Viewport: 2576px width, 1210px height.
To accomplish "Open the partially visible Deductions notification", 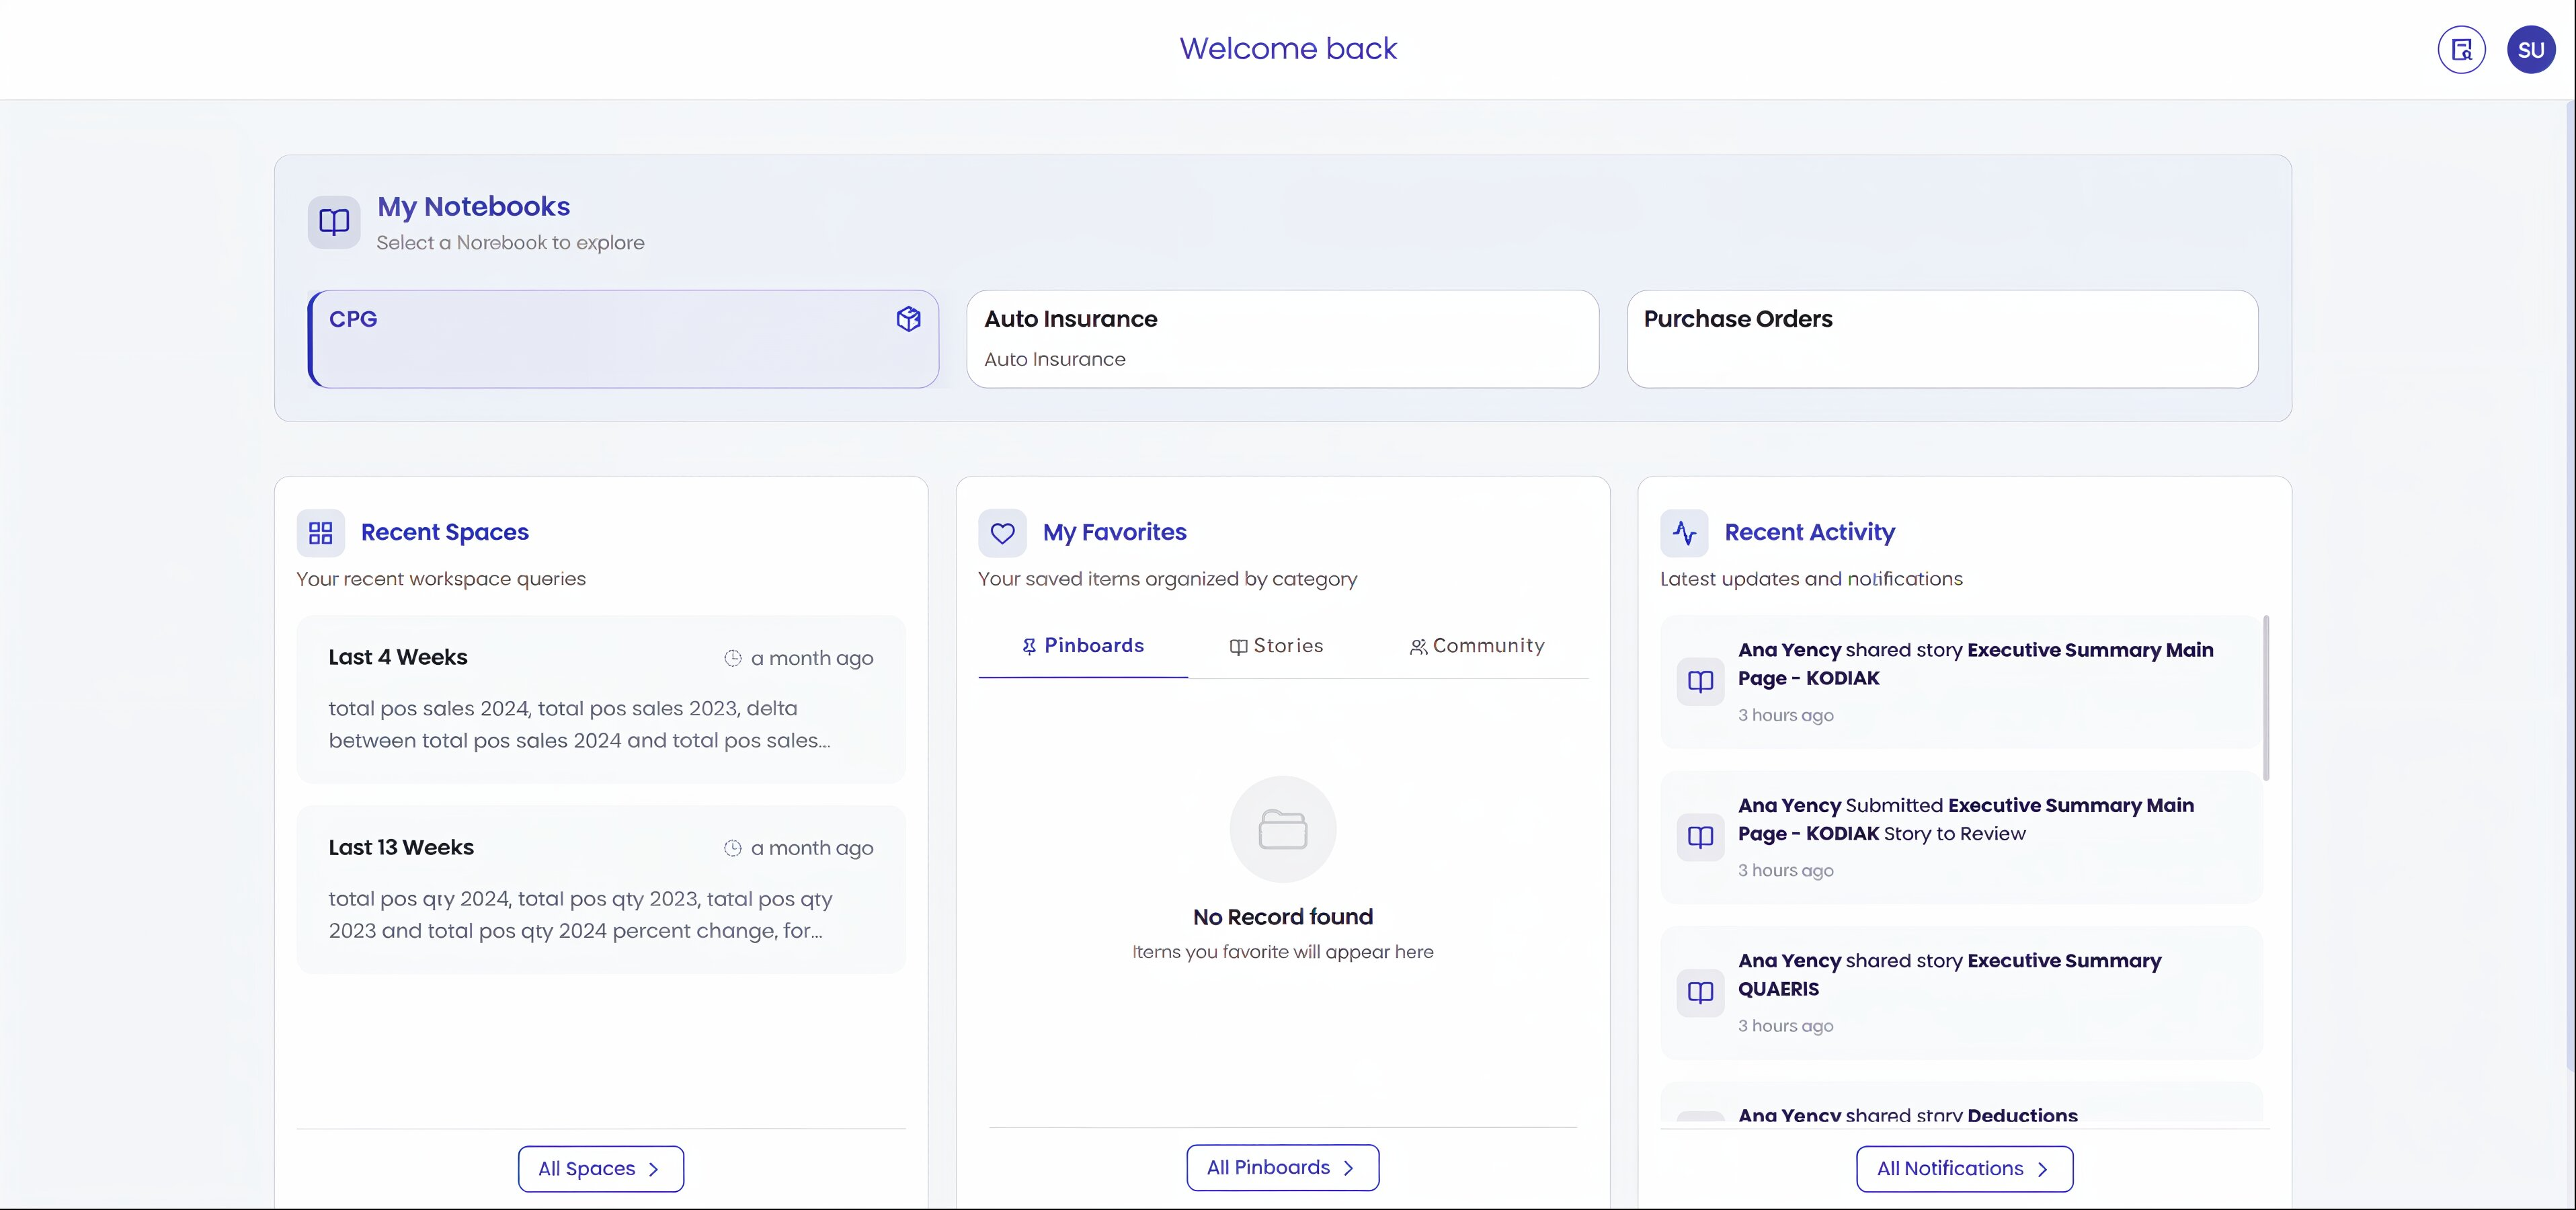I will coord(1961,1103).
